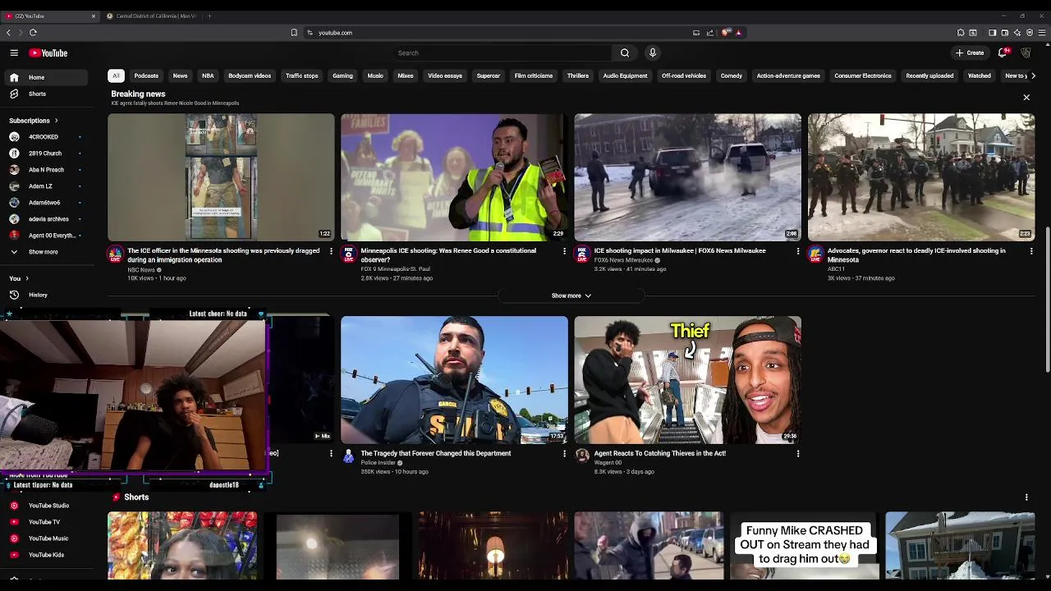Screen dimensions: 1051x591
Task: Start voice search with the microphone icon
Action: (653, 53)
